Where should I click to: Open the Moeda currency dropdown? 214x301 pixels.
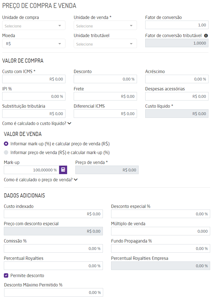(34, 44)
